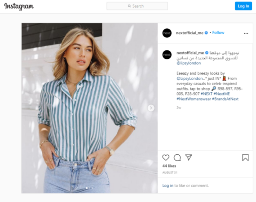Click the Instagram logo
Viewport: 256px width, 202px height.
point(19,6)
